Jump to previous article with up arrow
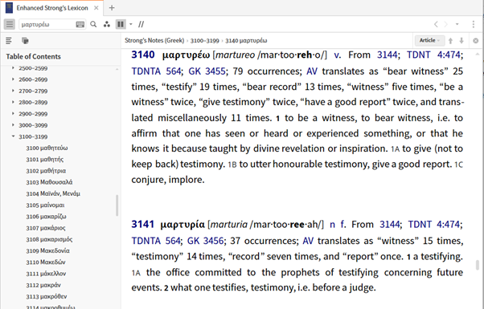Viewport: 484px width, 309px height. 451,41
